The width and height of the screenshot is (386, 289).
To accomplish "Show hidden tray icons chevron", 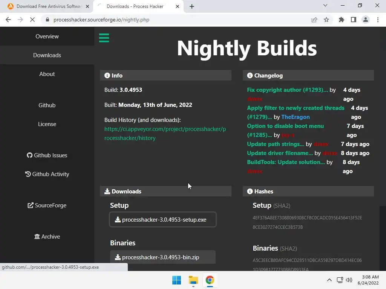I will click(x=329, y=280).
